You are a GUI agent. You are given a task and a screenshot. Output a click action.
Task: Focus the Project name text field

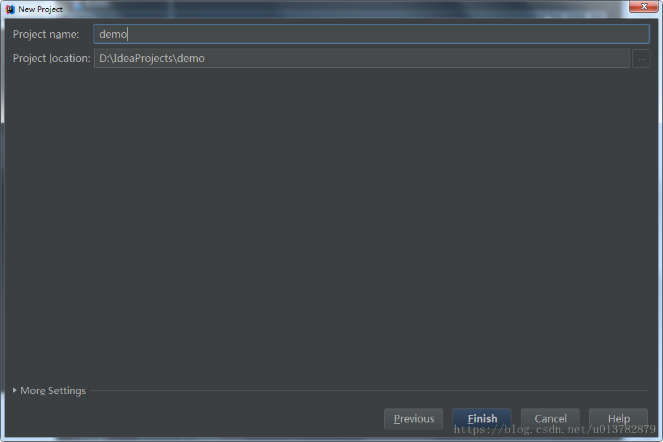point(371,34)
